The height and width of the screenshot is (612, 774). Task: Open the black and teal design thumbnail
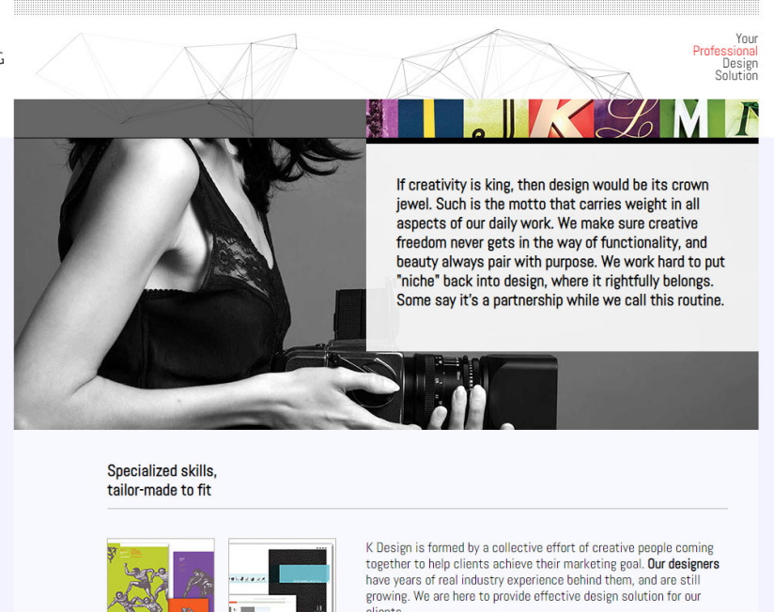[x=283, y=575]
